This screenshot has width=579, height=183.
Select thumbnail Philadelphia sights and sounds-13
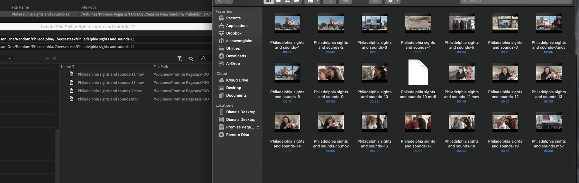(549, 73)
